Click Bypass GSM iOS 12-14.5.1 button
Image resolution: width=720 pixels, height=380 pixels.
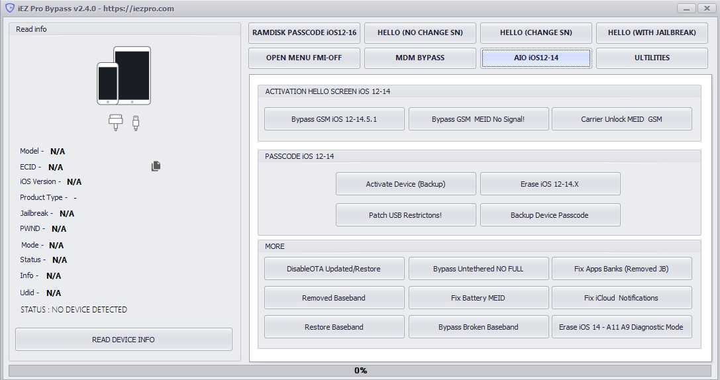point(334,119)
